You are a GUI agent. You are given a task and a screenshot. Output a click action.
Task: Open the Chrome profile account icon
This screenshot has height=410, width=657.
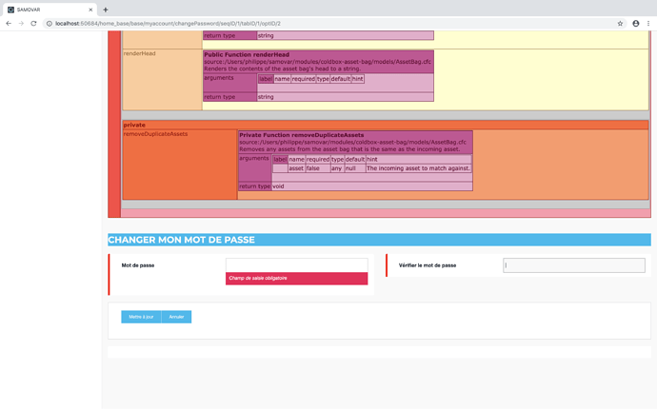point(635,23)
